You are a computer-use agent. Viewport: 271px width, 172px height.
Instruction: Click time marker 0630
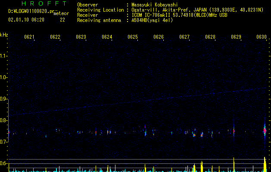point(262,37)
